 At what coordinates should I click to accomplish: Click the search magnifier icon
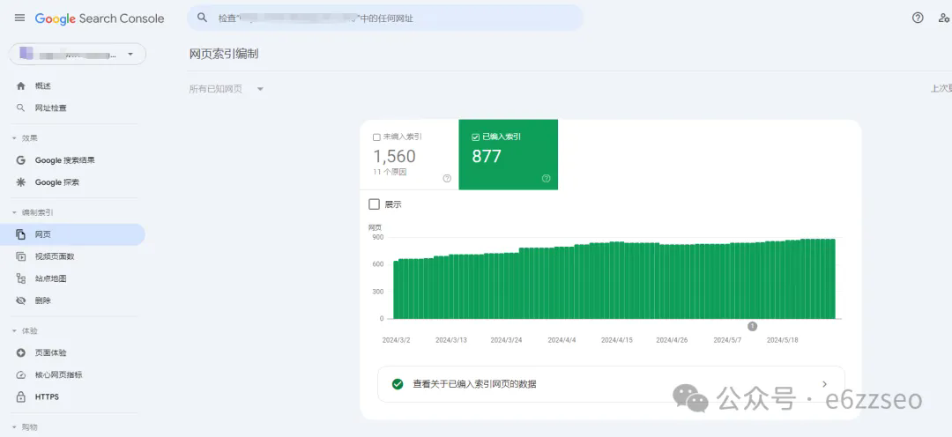click(x=203, y=19)
